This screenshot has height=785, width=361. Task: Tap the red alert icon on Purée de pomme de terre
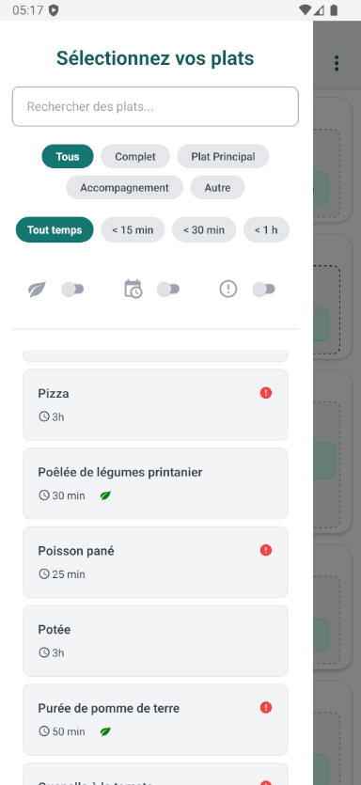coord(266,707)
